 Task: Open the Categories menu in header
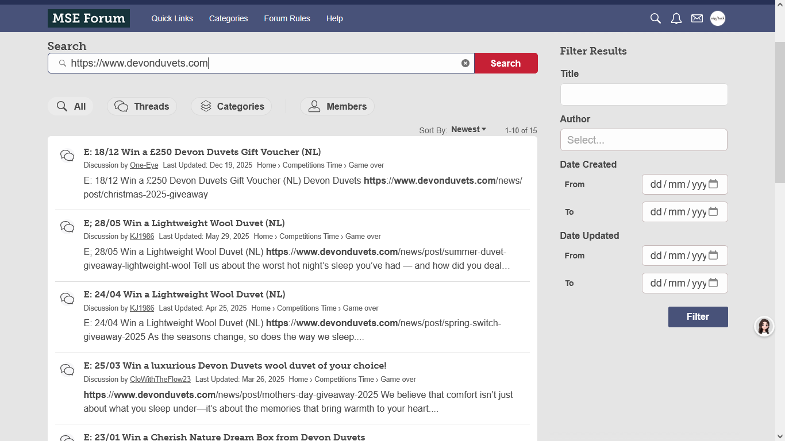(x=228, y=18)
